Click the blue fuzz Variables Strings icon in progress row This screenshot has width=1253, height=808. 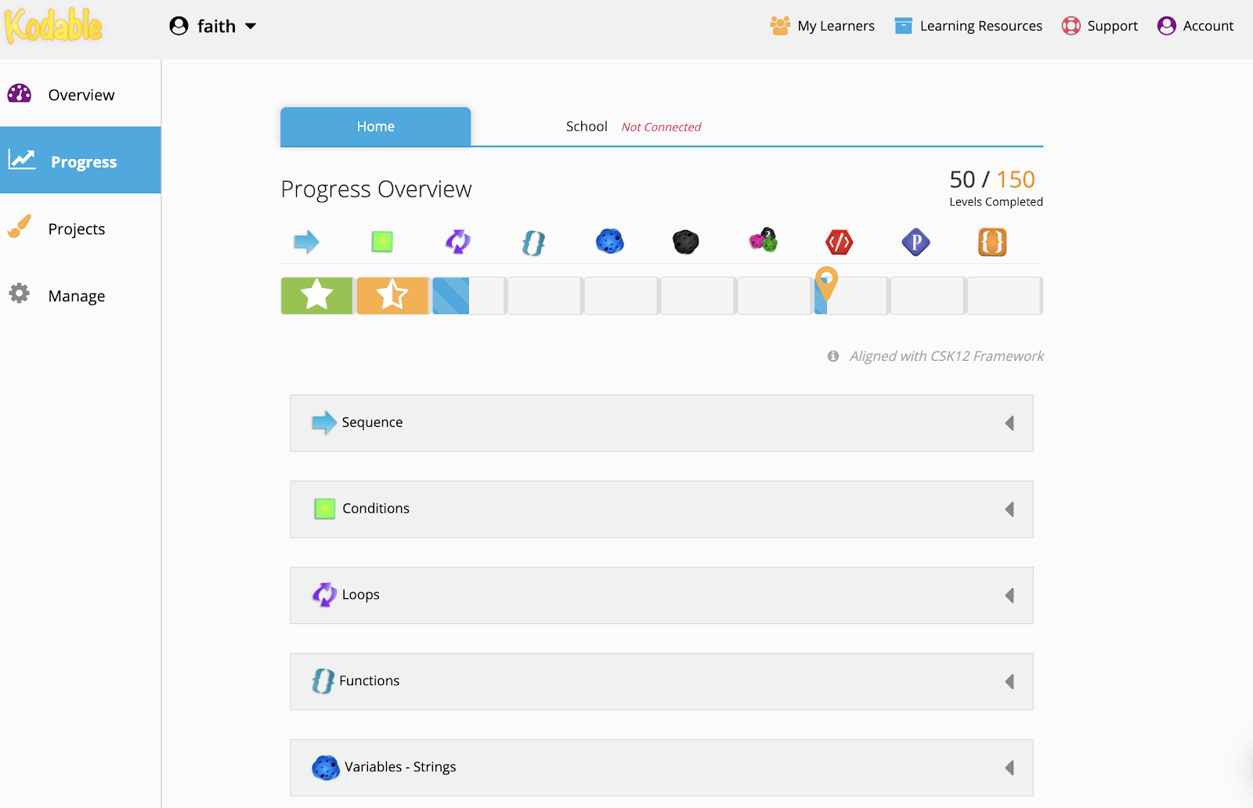tap(610, 241)
